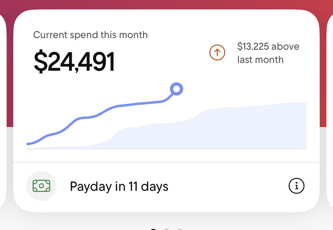Screen dimensions: 333x230
Task: Tap the green cash payday icon
Action: (x=41, y=186)
